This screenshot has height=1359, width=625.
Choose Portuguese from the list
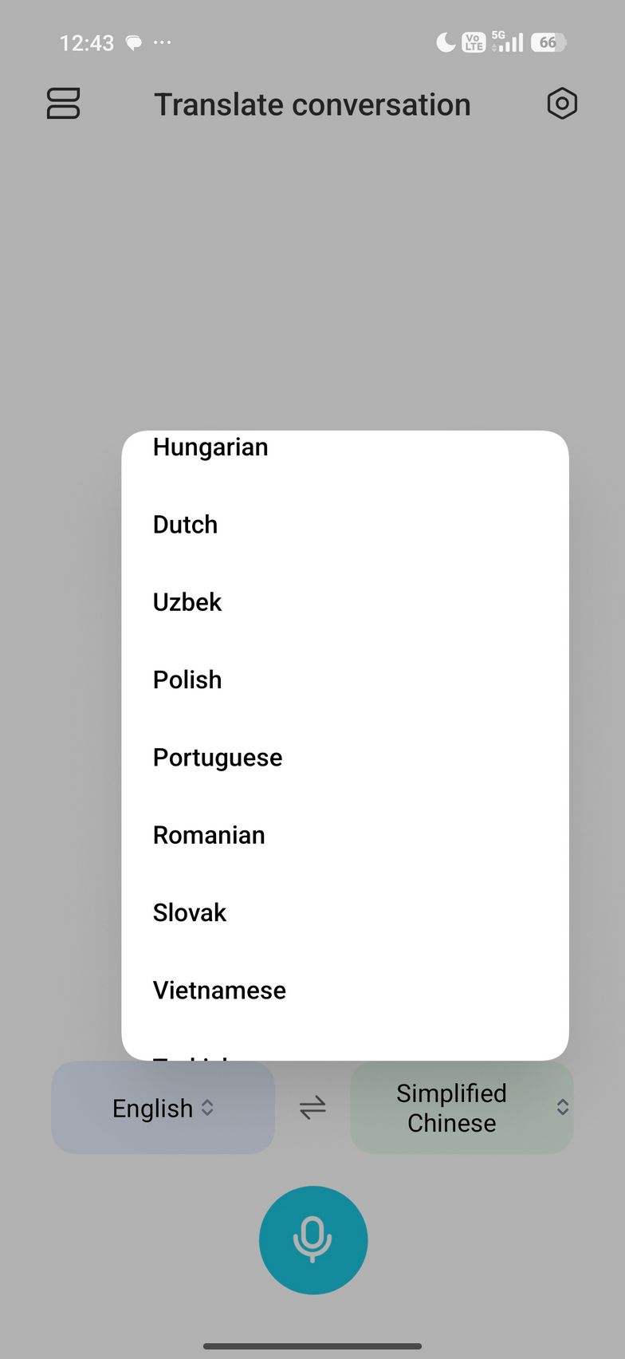[218, 758]
